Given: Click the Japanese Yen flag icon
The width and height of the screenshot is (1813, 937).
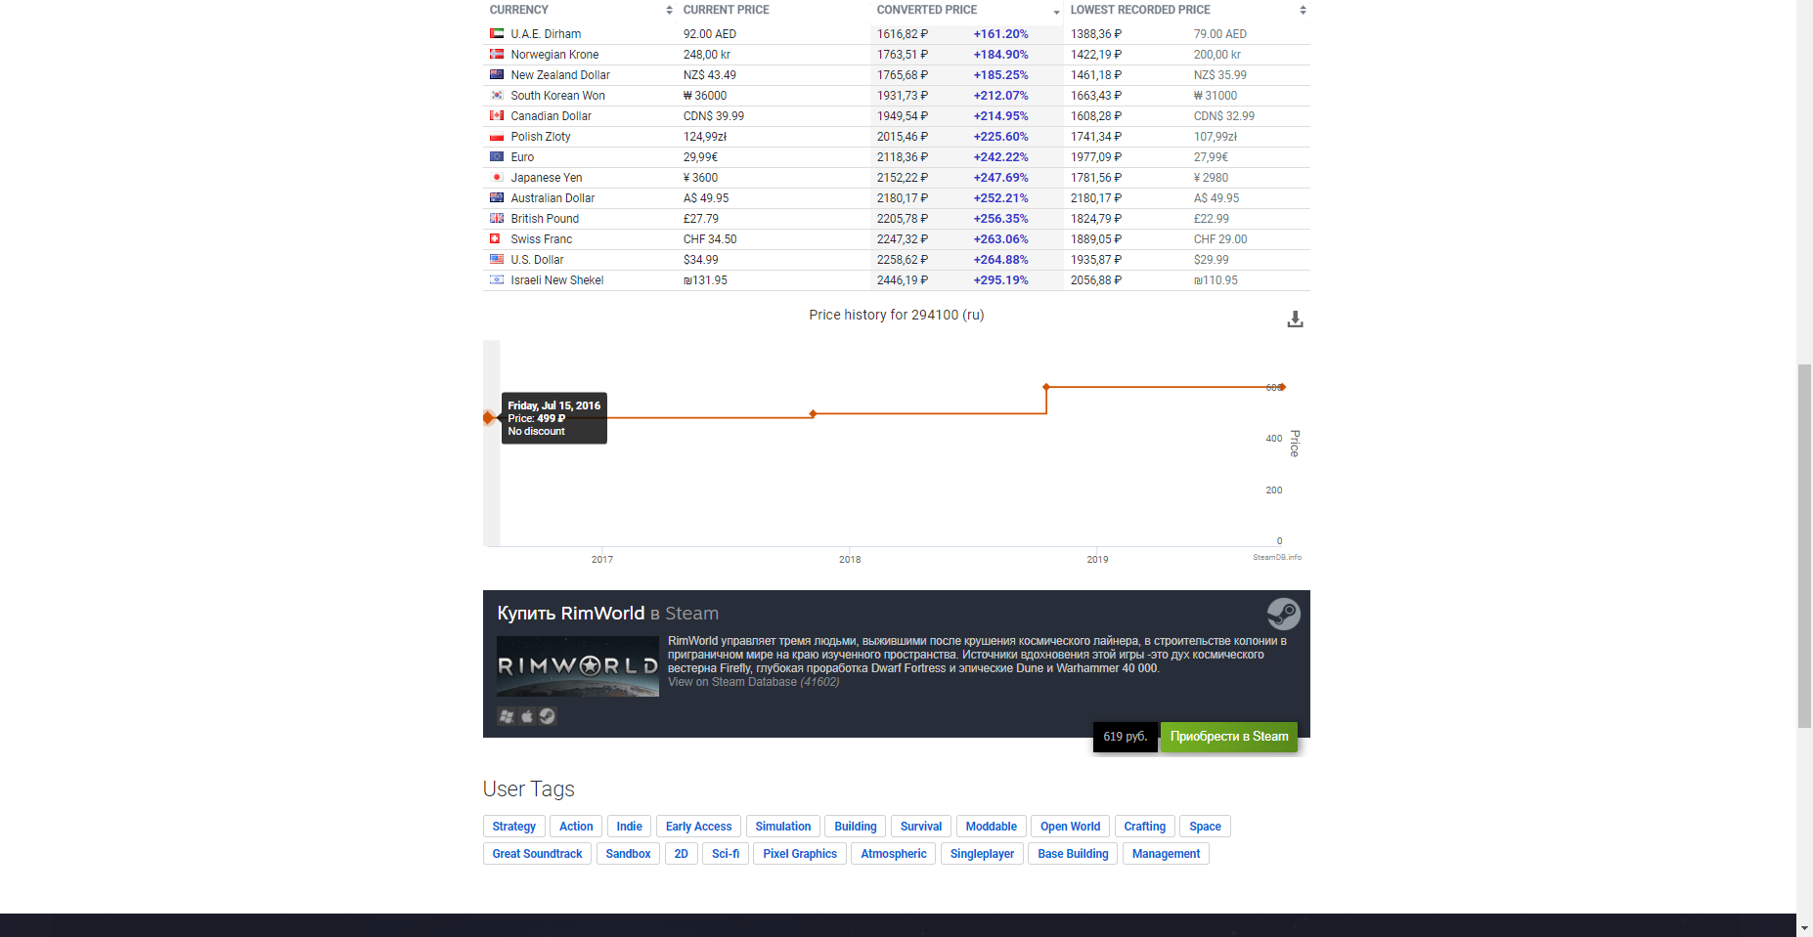Looking at the screenshot, I should 497,178.
